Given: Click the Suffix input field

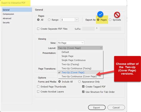Looking at the screenshot, I should click(88, 29).
